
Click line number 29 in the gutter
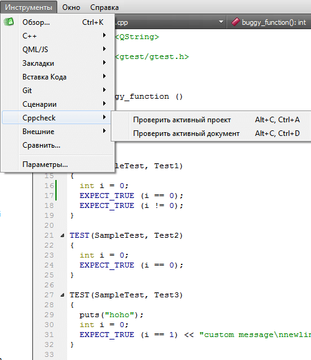tap(49, 315)
